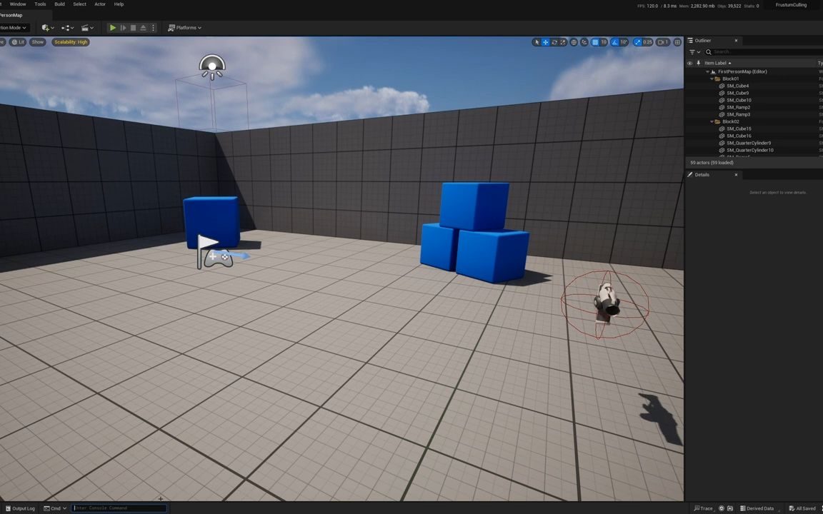This screenshot has height=514, width=823.
Task: Click the console command input field
Action: (x=118, y=508)
